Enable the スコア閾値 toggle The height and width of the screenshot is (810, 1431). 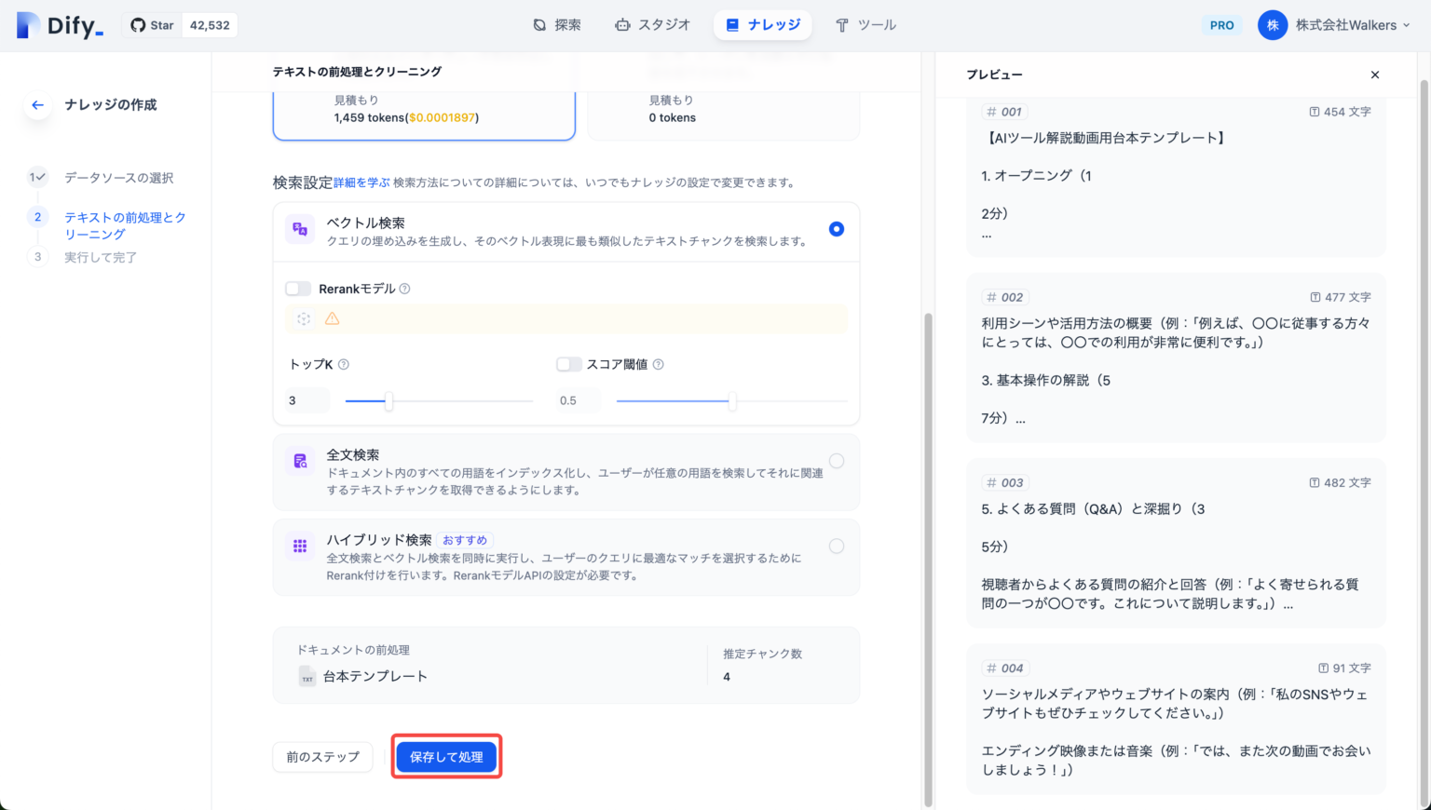[x=568, y=364]
